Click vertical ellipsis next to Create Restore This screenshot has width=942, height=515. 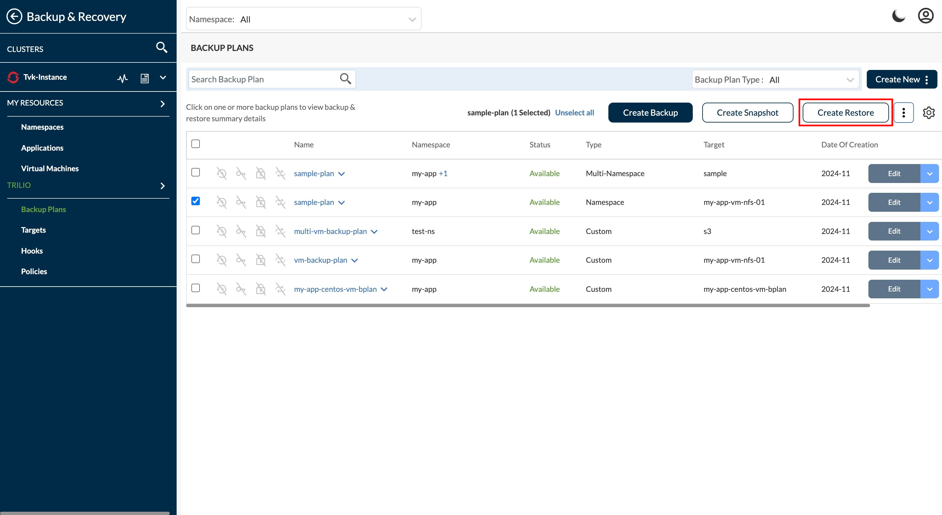[903, 112]
